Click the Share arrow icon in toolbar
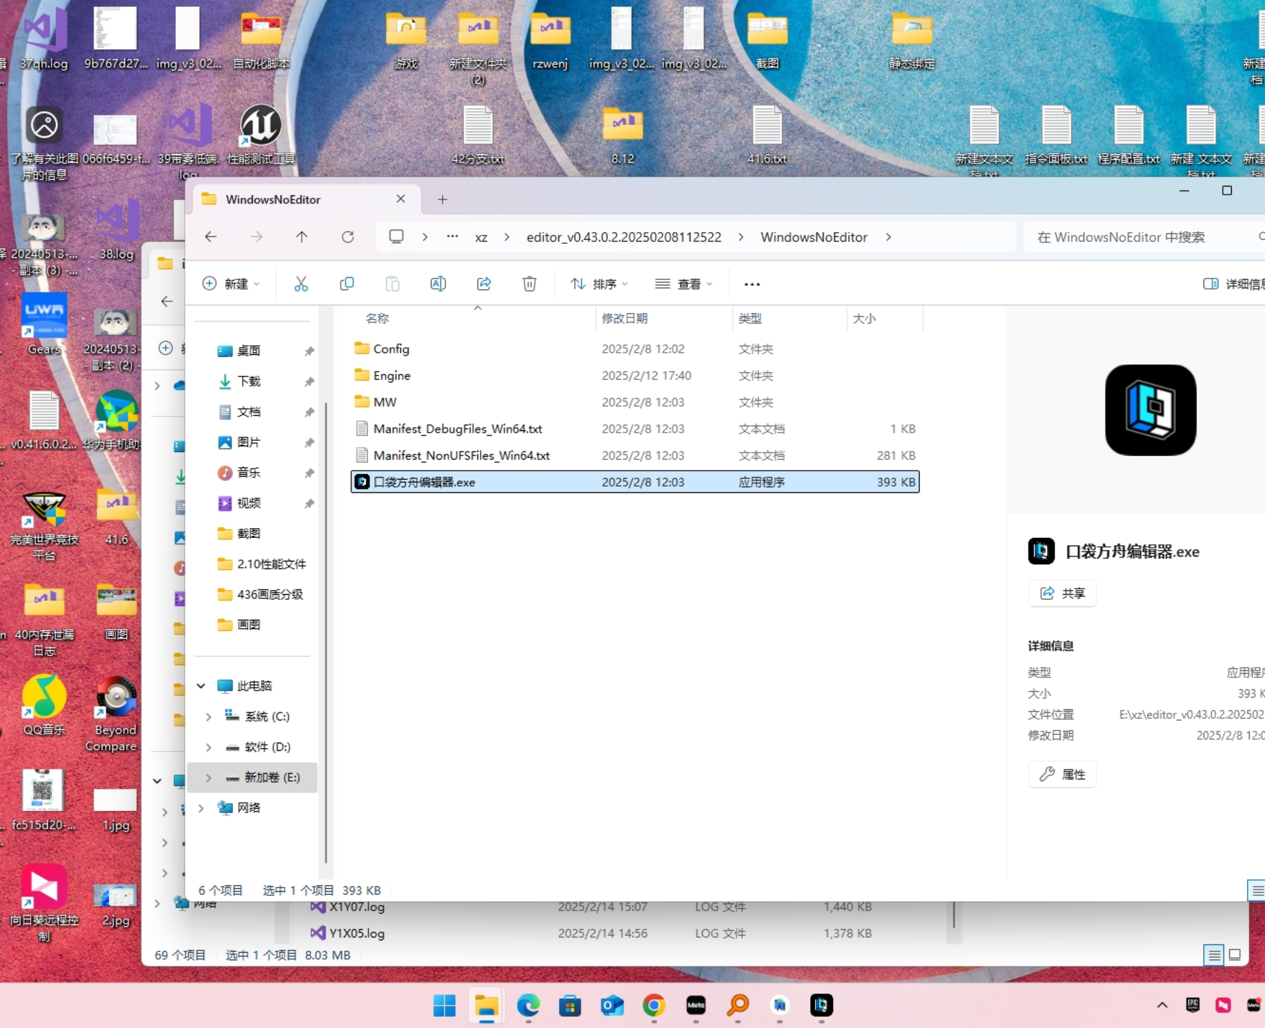 coord(483,284)
